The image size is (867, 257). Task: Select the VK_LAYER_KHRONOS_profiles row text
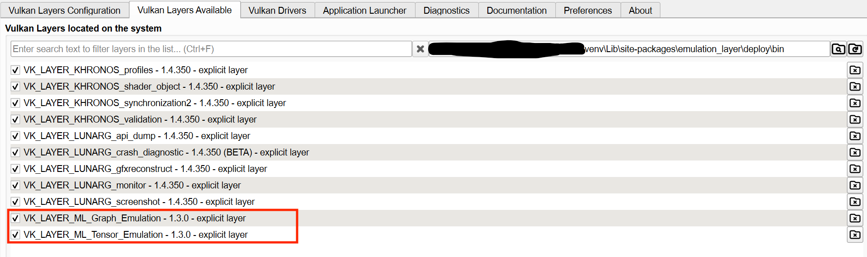point(135,70)
